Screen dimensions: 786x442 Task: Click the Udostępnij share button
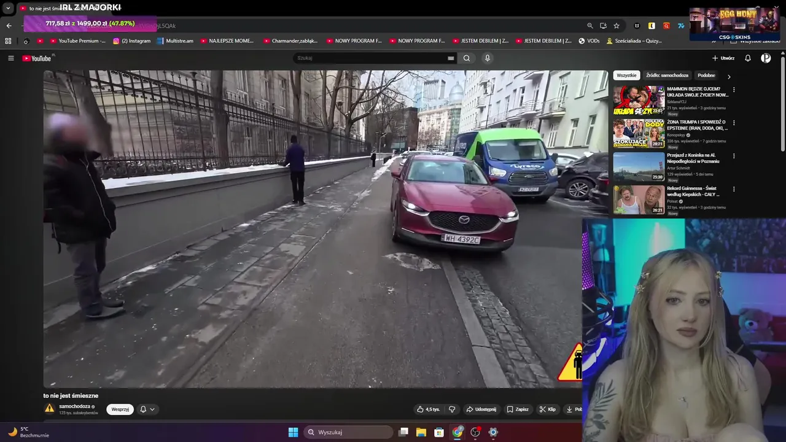(x=481, y=409)
